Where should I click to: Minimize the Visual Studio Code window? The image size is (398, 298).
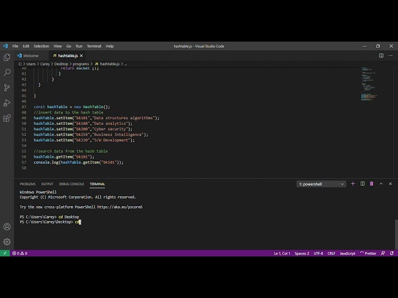(x=365, y=46)
